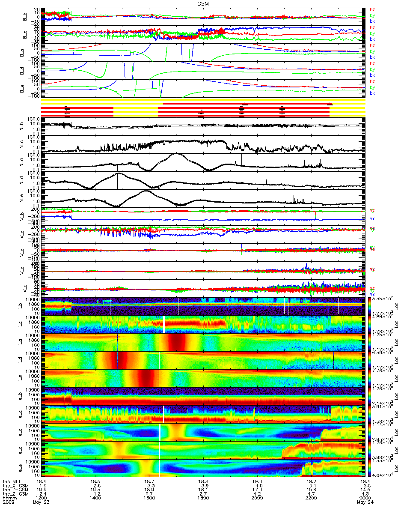Viewport: 398px width, 514px height.
Task: Click the blue Vx legend of V_b panel
Action: click(372, 218)
